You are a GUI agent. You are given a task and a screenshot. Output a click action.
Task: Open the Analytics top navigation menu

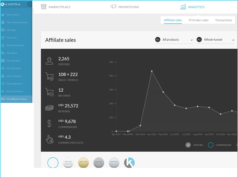pos(192,7)
